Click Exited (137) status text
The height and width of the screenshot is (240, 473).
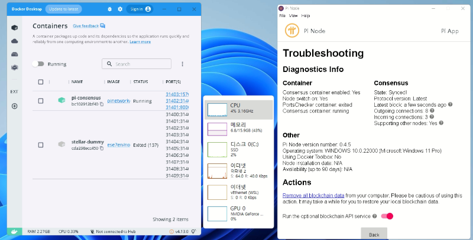(145, 145)
